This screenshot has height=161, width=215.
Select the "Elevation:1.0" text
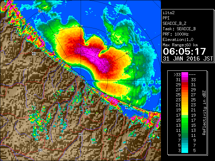pos(178,40)
